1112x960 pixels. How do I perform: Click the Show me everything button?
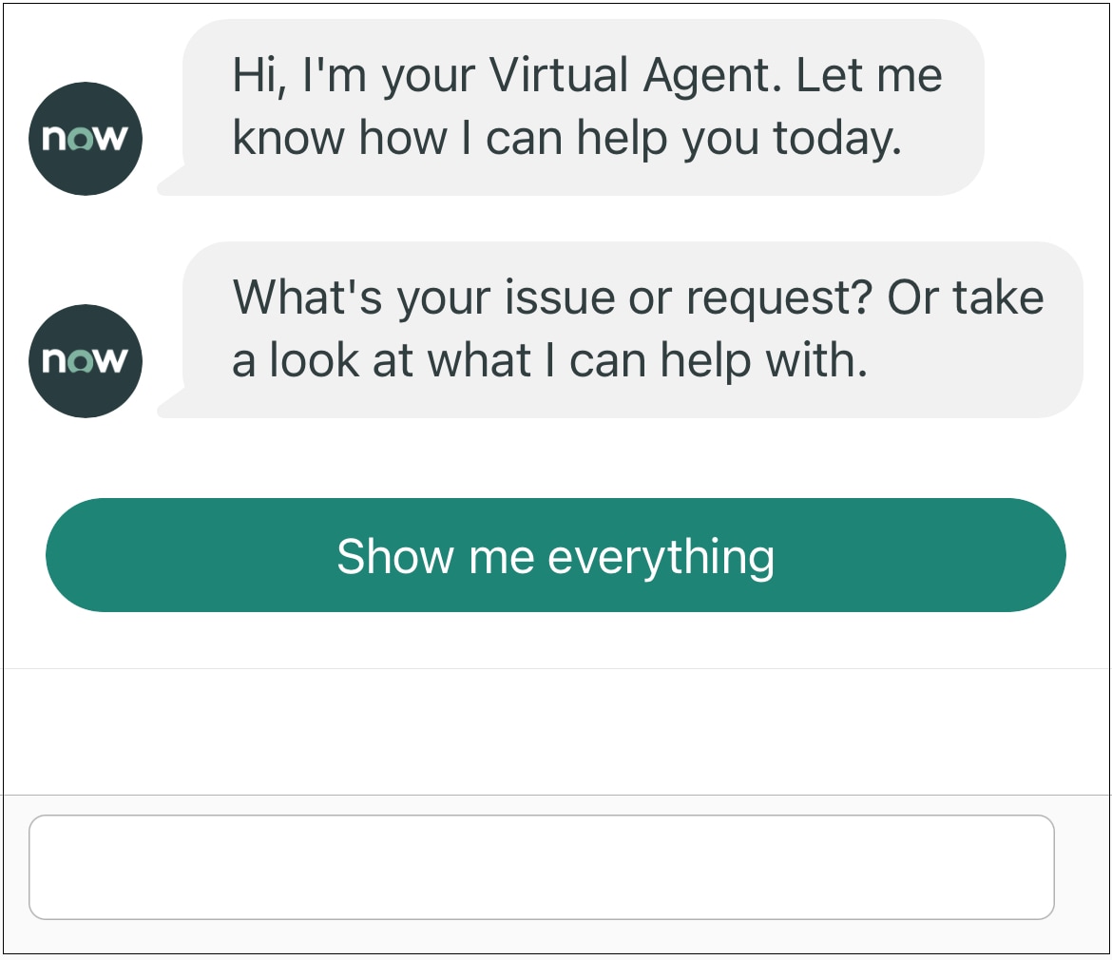(x=555, y=555)
